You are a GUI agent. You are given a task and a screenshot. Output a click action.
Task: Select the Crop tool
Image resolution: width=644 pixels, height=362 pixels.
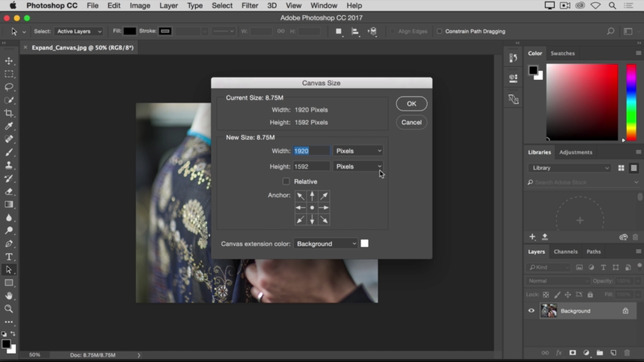(x=9, y=113)
